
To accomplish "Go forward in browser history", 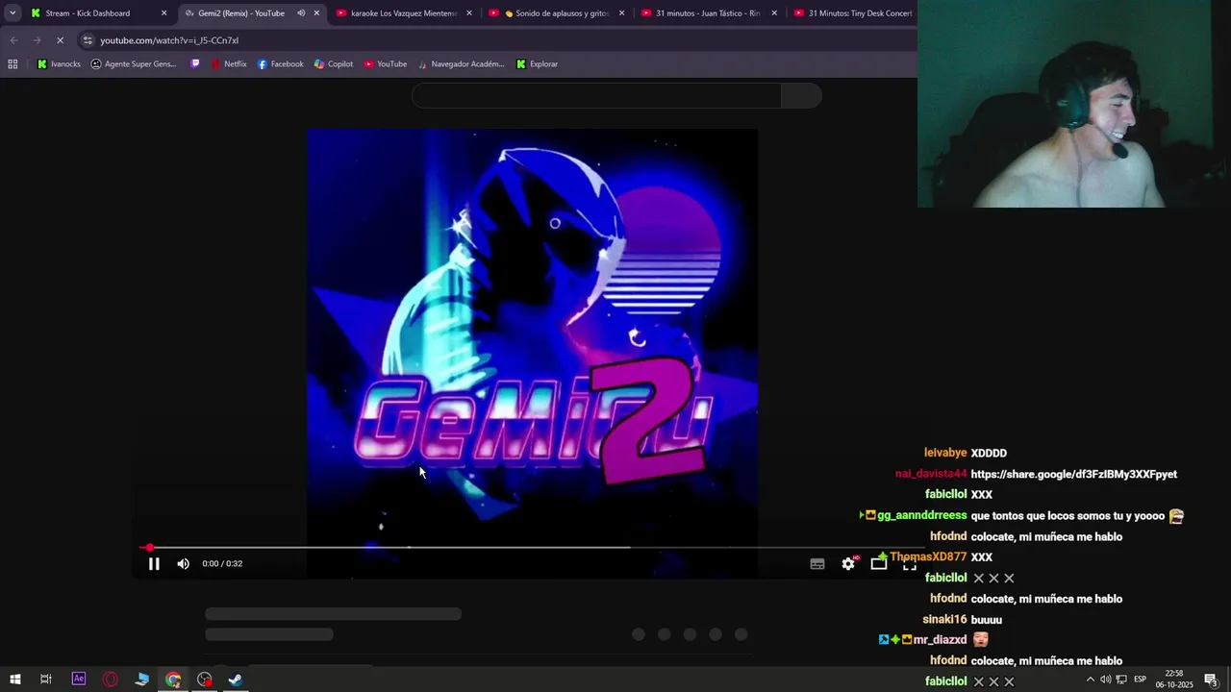I will [37, 40].
